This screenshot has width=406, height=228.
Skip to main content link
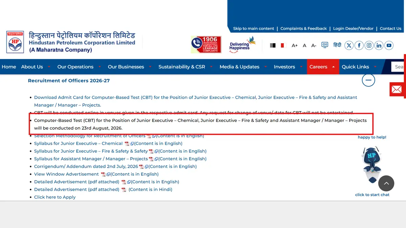[x=253, y=29]
